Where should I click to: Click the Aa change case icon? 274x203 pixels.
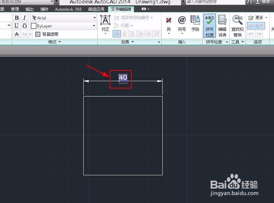point(25,34)
